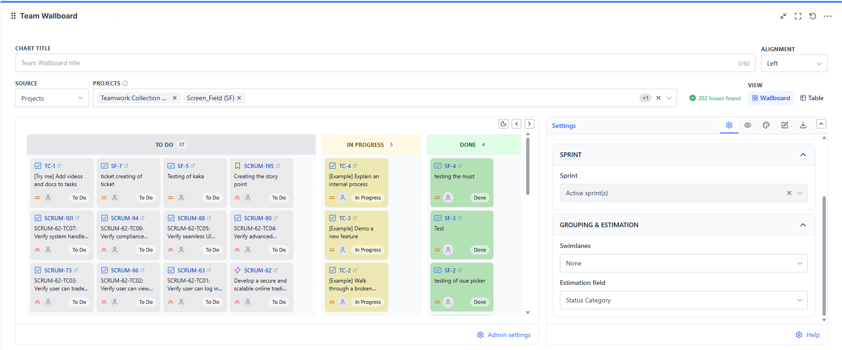Screen dimensions: 842x350
Task: Remove the Teamwork Collection project chip
Action: coord(175,98)
